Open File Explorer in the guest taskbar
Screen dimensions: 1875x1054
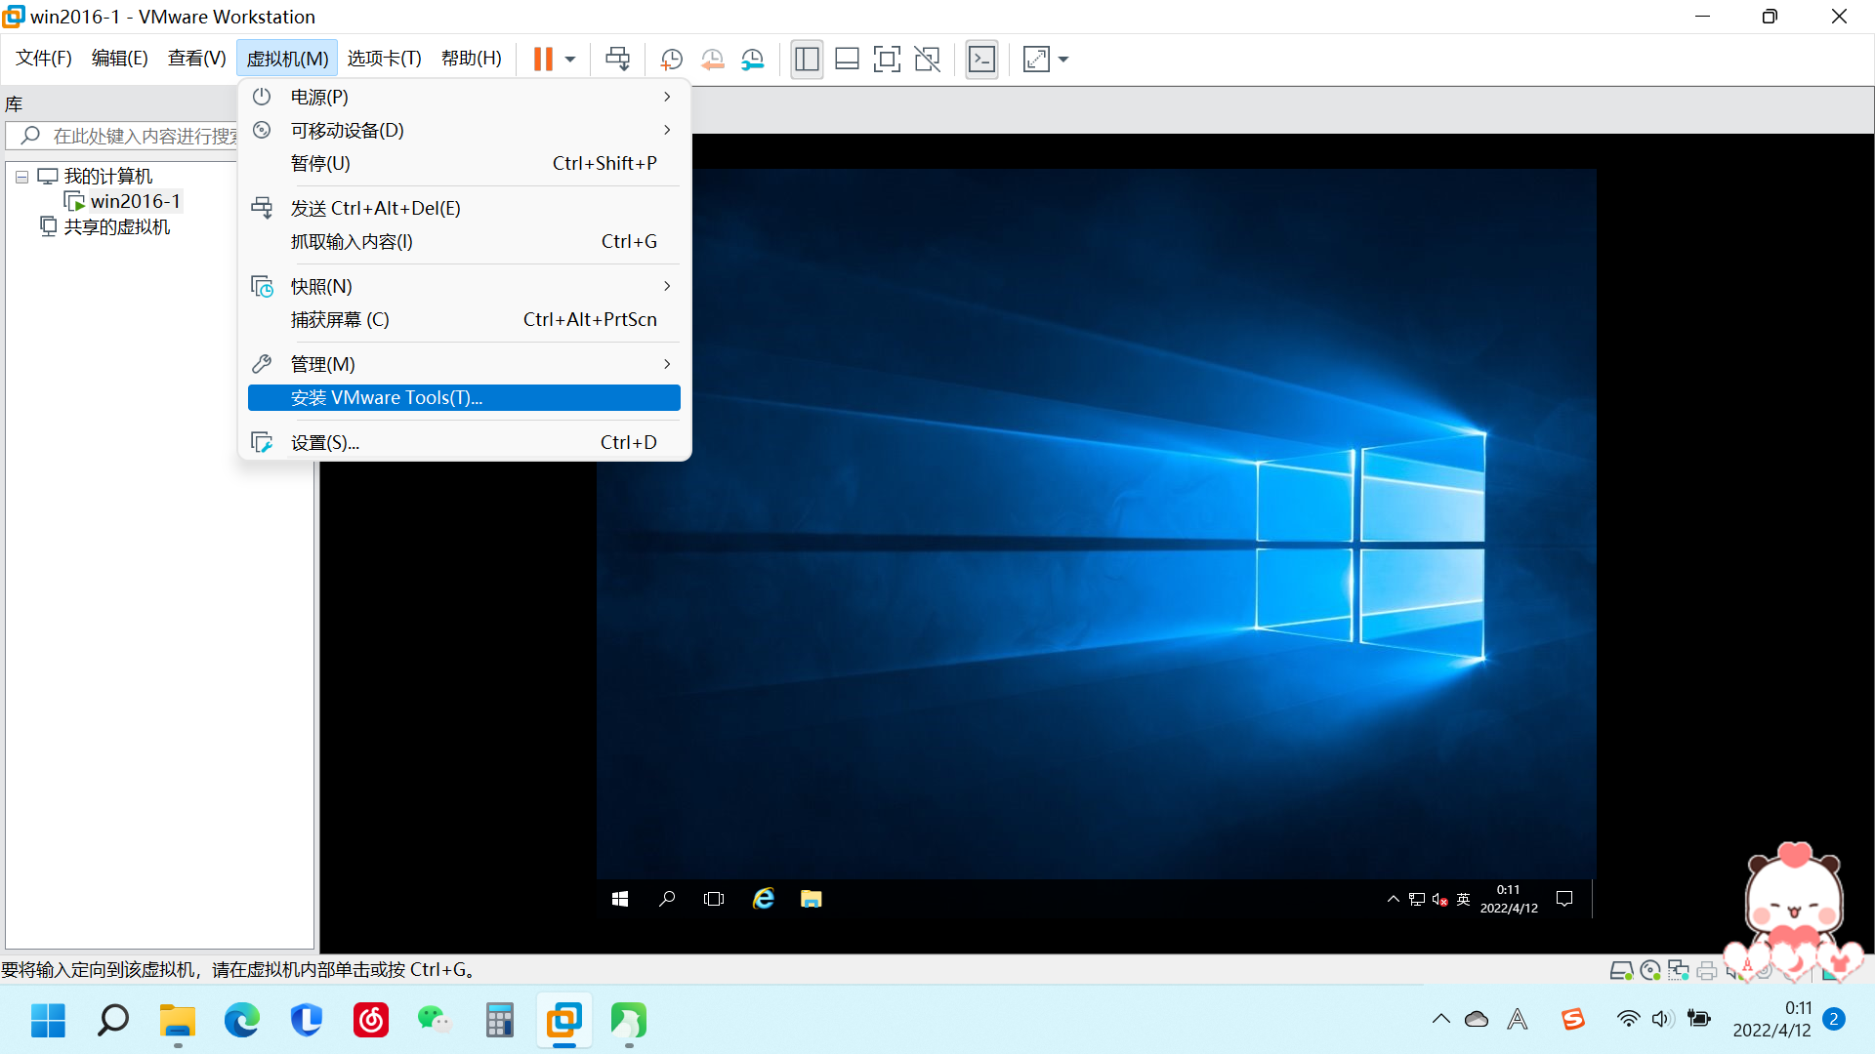pyautogui.click(x=812, y=899)
